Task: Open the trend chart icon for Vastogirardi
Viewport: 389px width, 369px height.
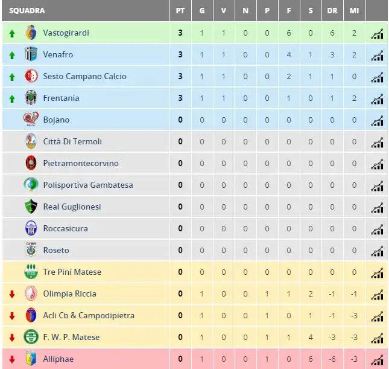Action: click(x=377, y=34)
